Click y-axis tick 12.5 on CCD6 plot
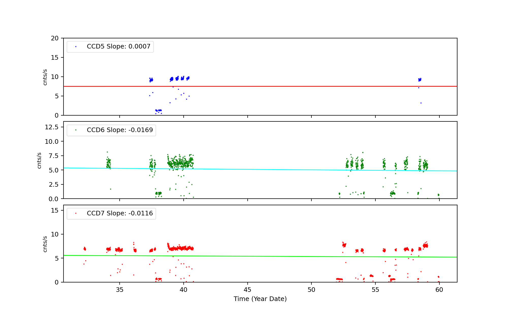The image size is (508, 317). click(x=52, y=127)
